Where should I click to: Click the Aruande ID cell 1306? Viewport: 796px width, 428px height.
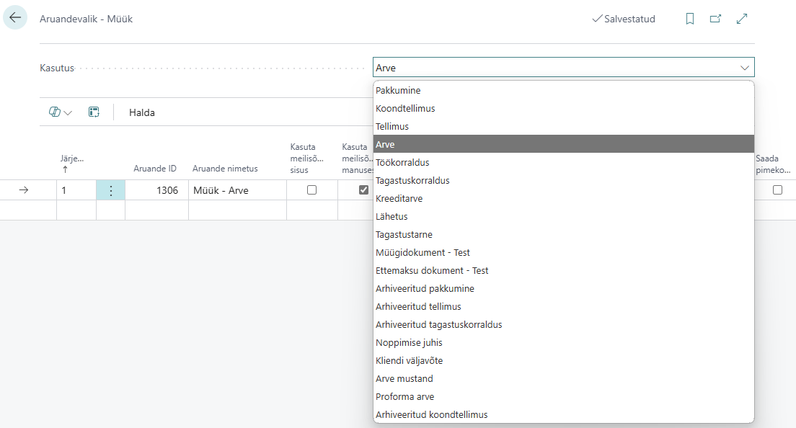[157, 190]
